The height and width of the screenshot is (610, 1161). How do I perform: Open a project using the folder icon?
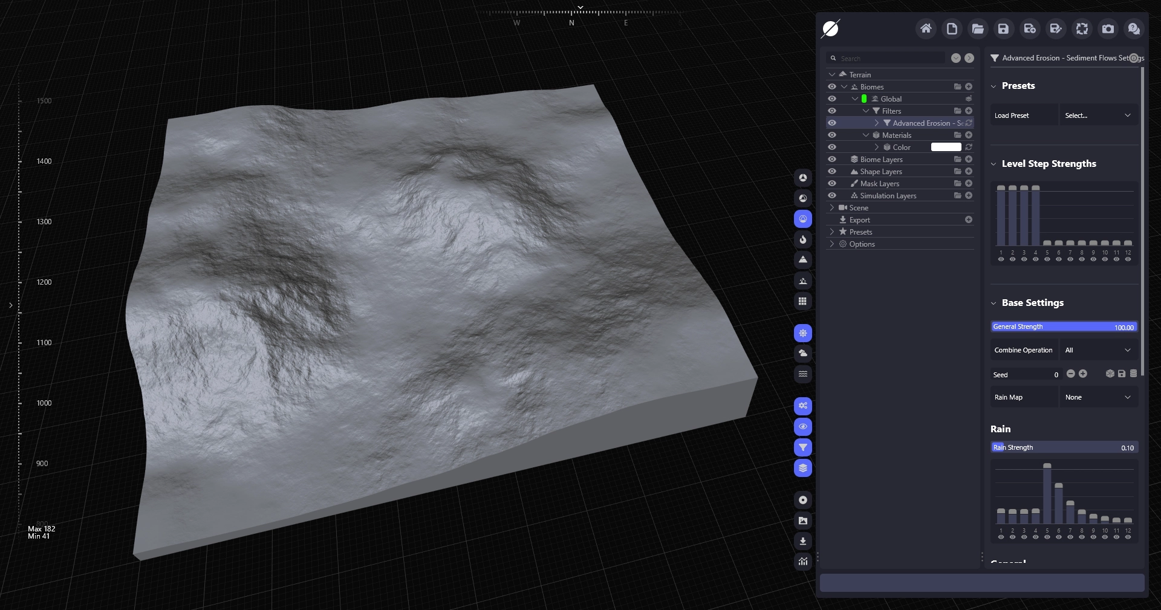[x=978, y=28]
